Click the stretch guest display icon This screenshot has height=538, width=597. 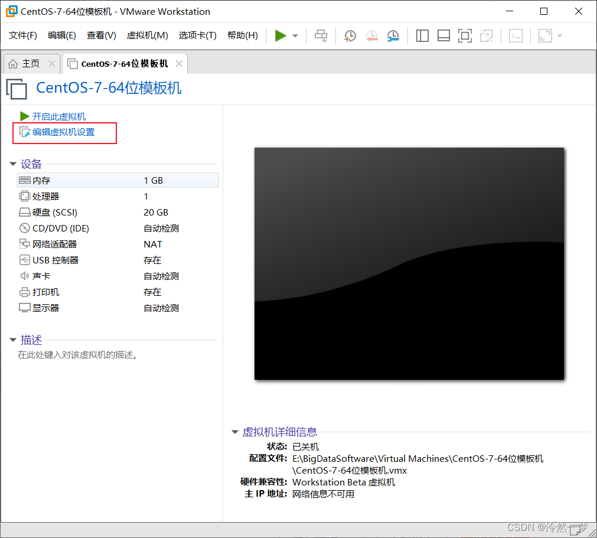pyautogui.click(x=545, y=36)
